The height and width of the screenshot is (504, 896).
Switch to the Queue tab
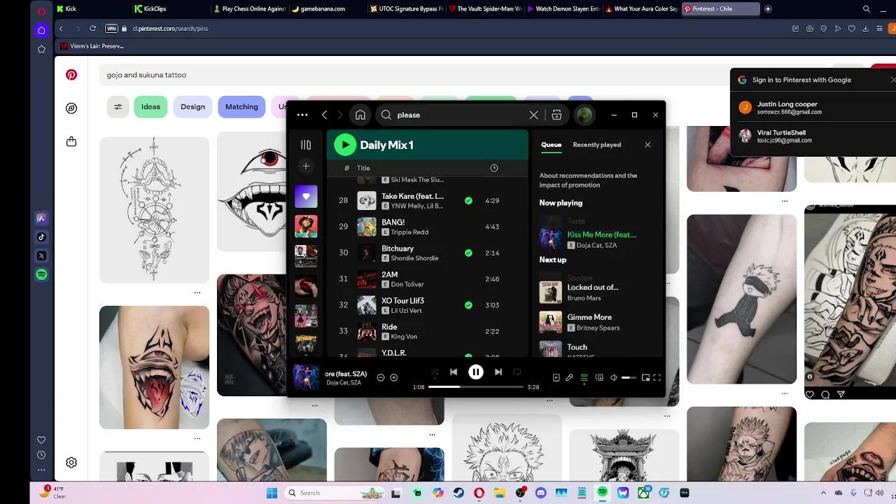551,145
